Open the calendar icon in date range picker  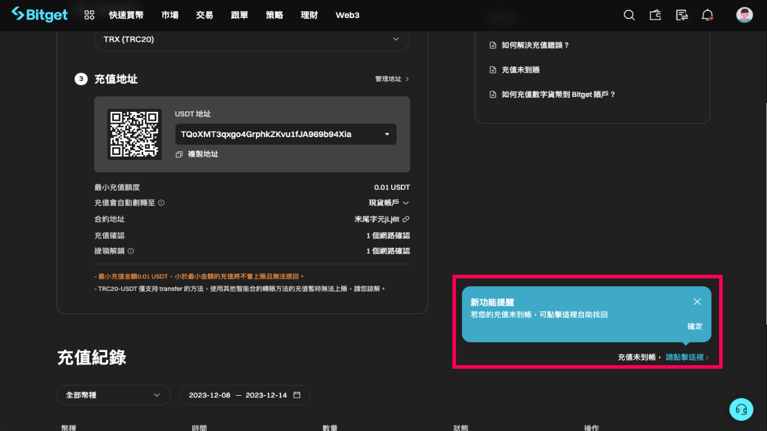297,395
